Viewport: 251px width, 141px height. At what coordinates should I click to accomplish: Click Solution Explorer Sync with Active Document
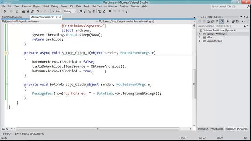217,21
